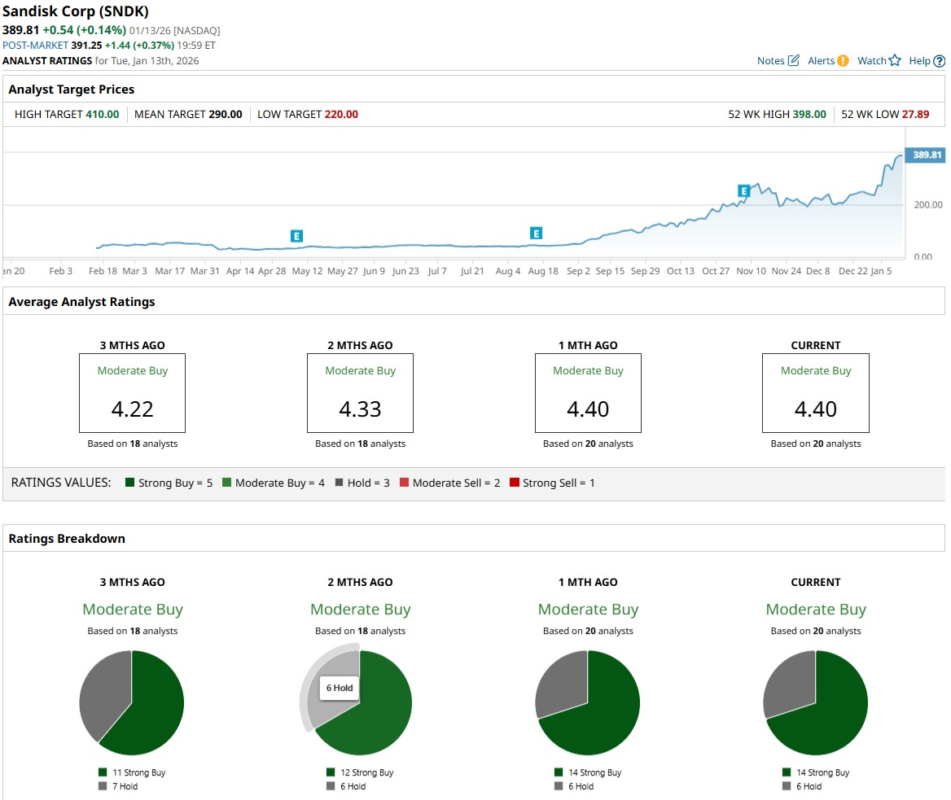951x800 pixels.
Task: Click the POST-MARKET label link
Action: pos(35,46)
